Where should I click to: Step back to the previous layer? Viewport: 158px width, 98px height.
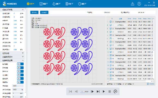point(76,91)
